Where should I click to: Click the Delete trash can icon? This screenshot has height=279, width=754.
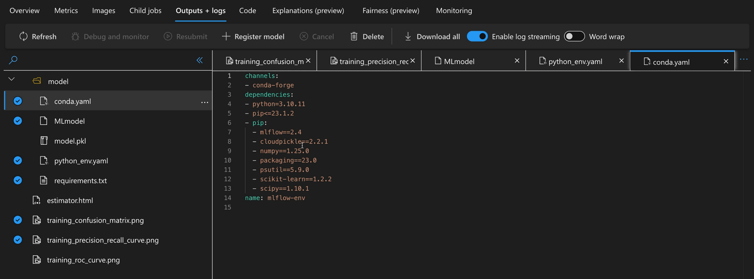click(354, 36)
